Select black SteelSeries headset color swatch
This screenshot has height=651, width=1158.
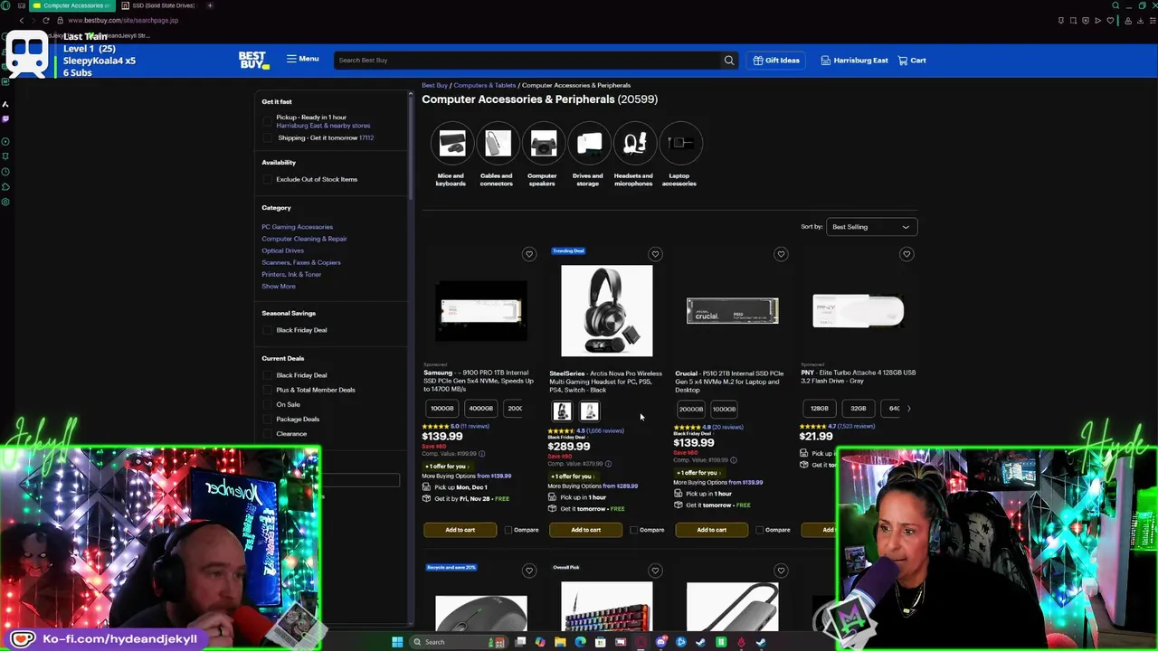pyautogui.click(x=563, y=412)
